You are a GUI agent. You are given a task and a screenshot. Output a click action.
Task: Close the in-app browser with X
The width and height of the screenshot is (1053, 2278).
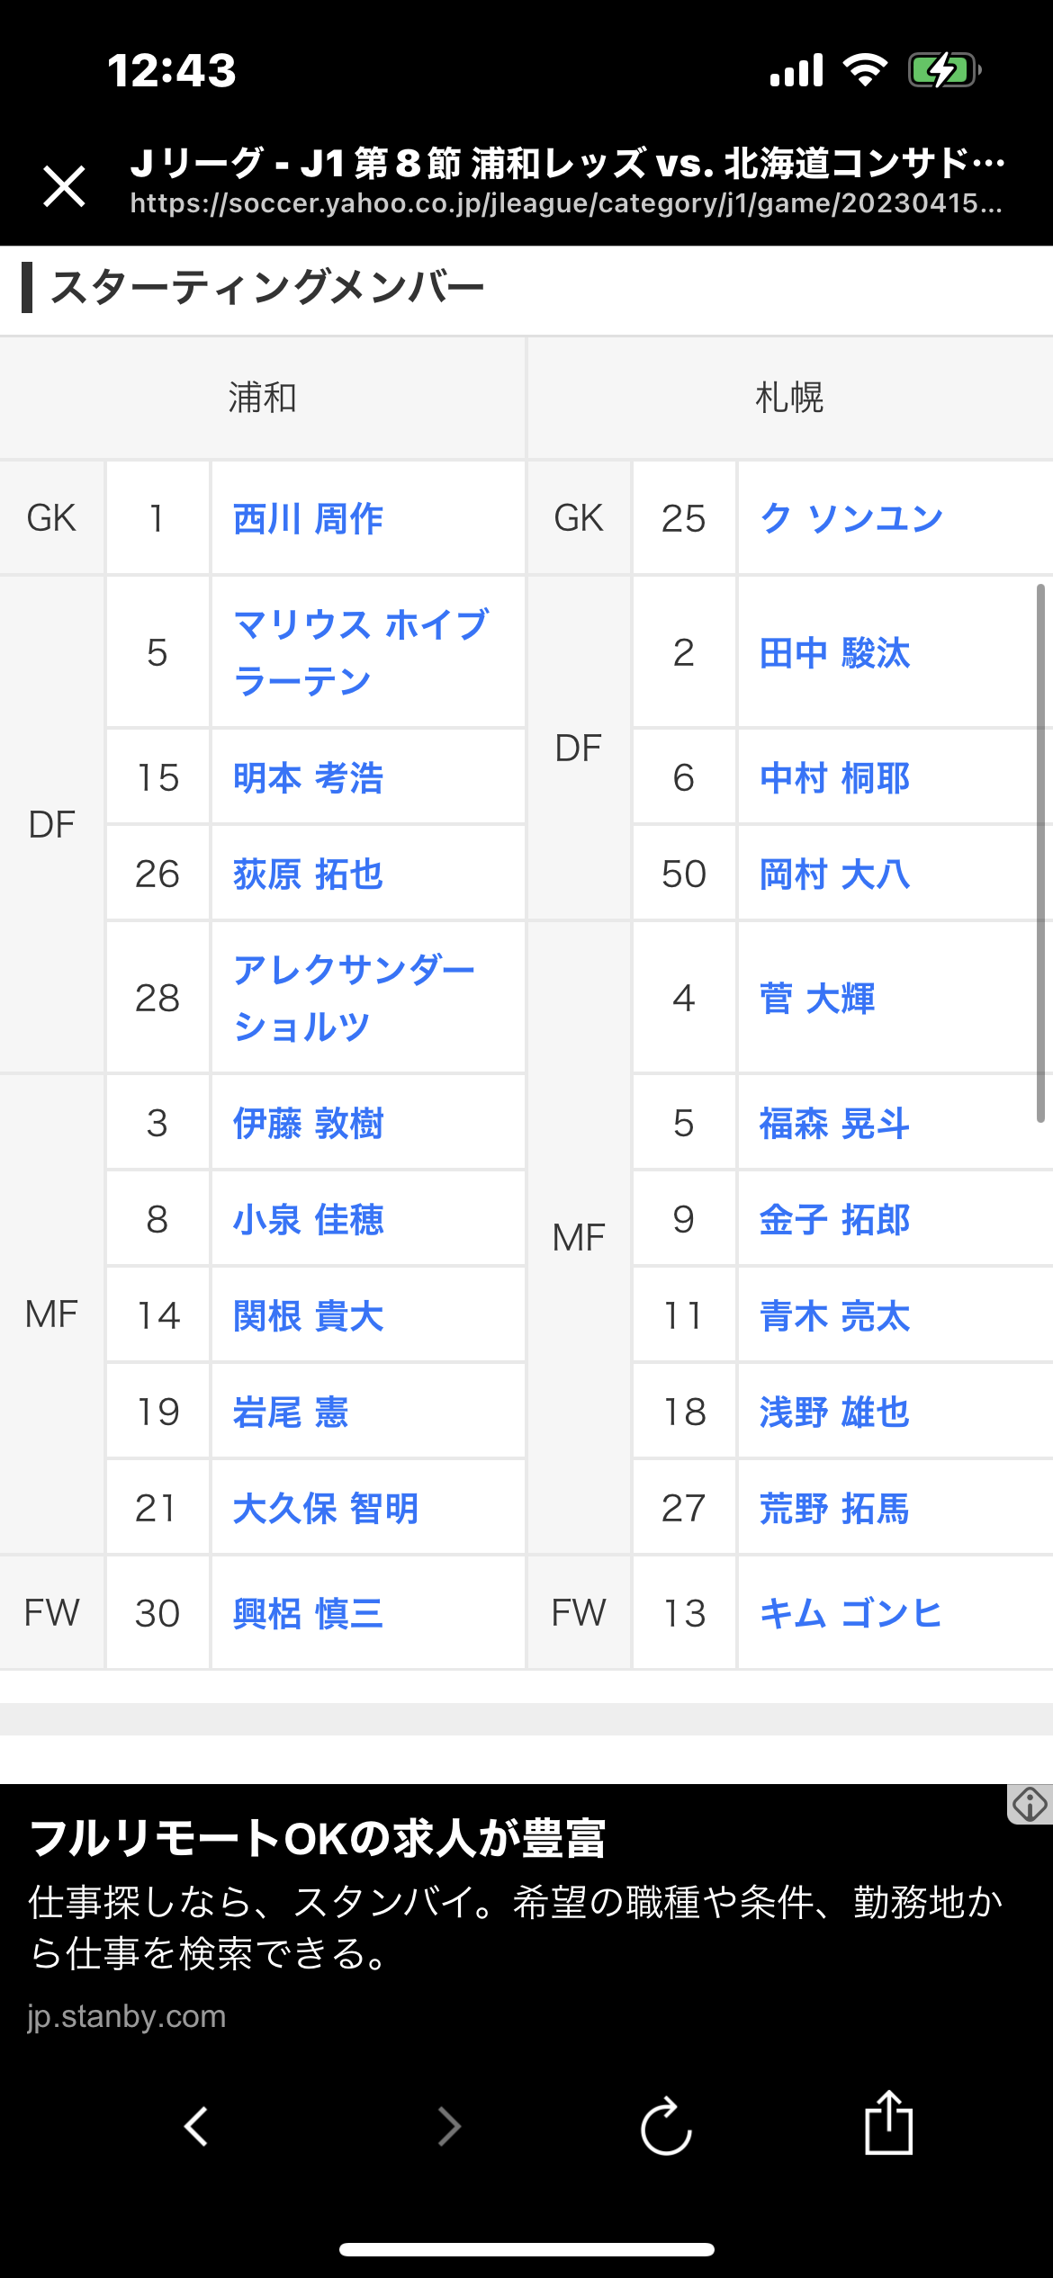coord(65,186)
